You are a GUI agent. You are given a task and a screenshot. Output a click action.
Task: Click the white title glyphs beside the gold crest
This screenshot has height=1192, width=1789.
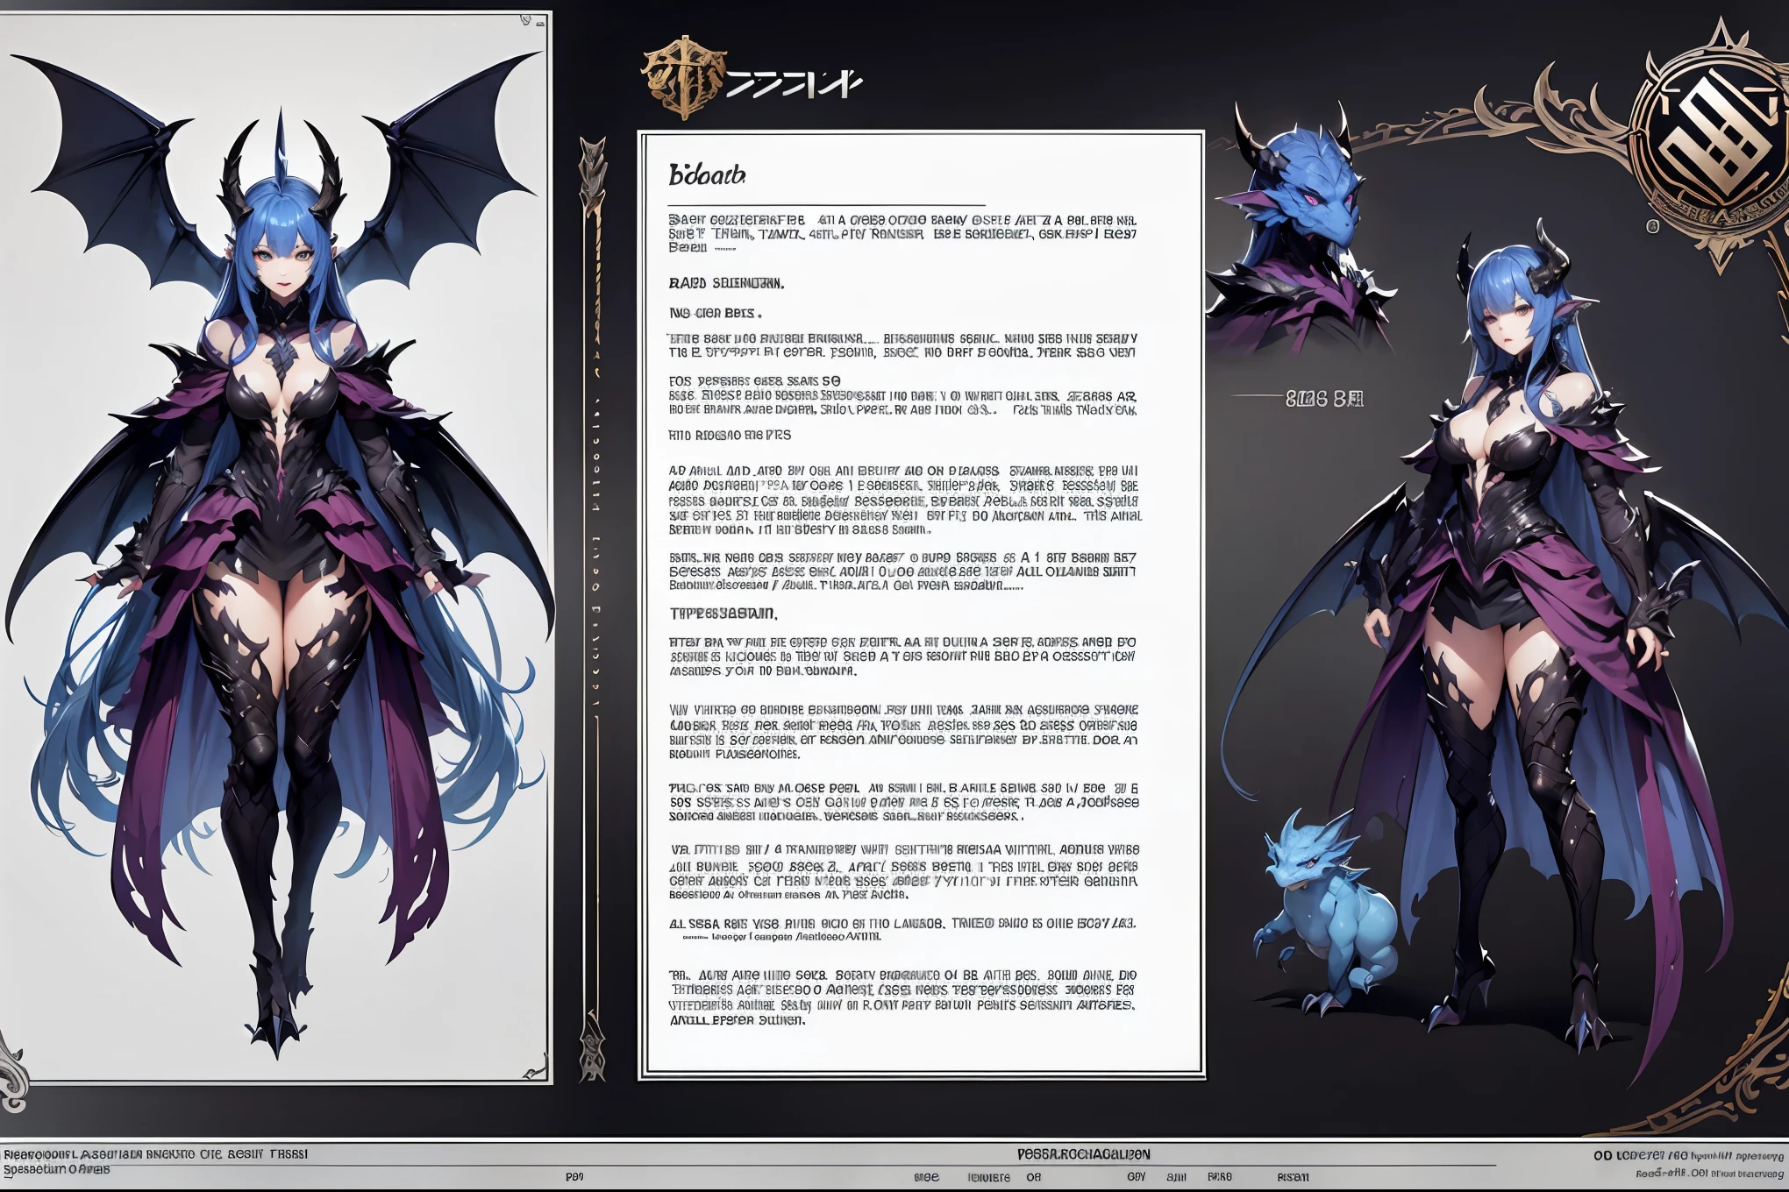795,85
